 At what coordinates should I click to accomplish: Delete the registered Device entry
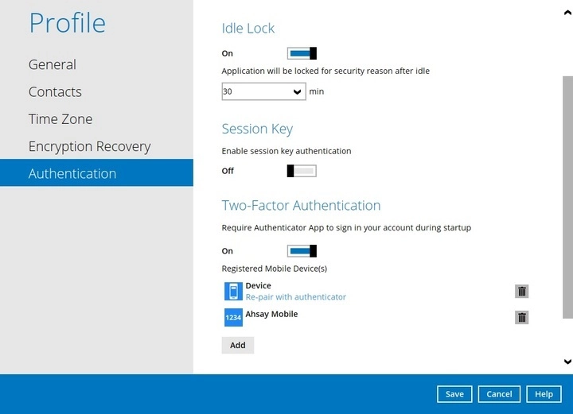pos(522,292)
